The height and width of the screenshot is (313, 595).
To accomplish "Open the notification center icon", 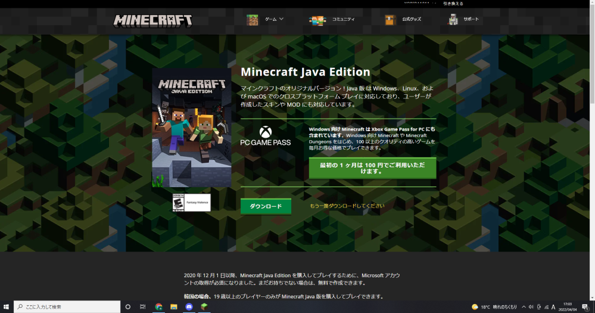I will (585, 306).
